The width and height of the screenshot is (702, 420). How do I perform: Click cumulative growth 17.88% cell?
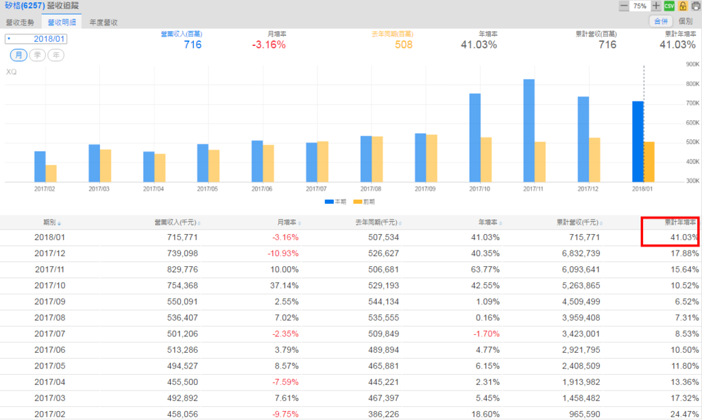point(685,253)
